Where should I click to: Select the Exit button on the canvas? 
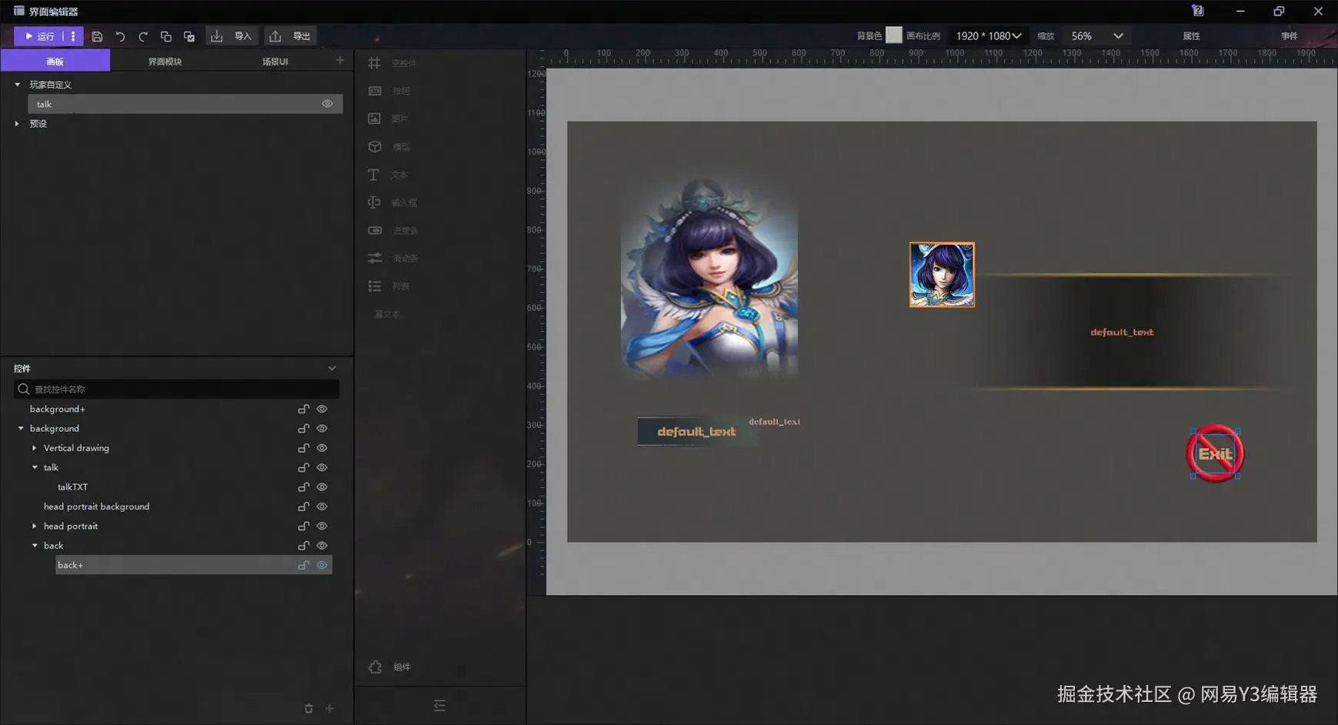[x=1215, y=454]
